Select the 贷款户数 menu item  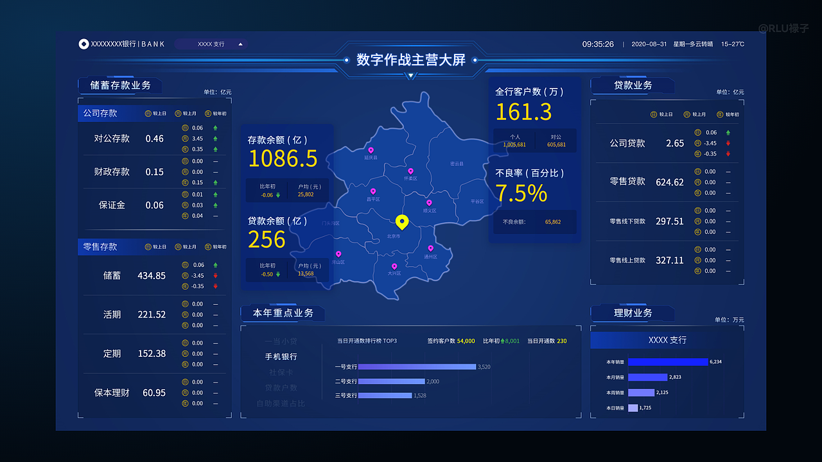point(281,388)
